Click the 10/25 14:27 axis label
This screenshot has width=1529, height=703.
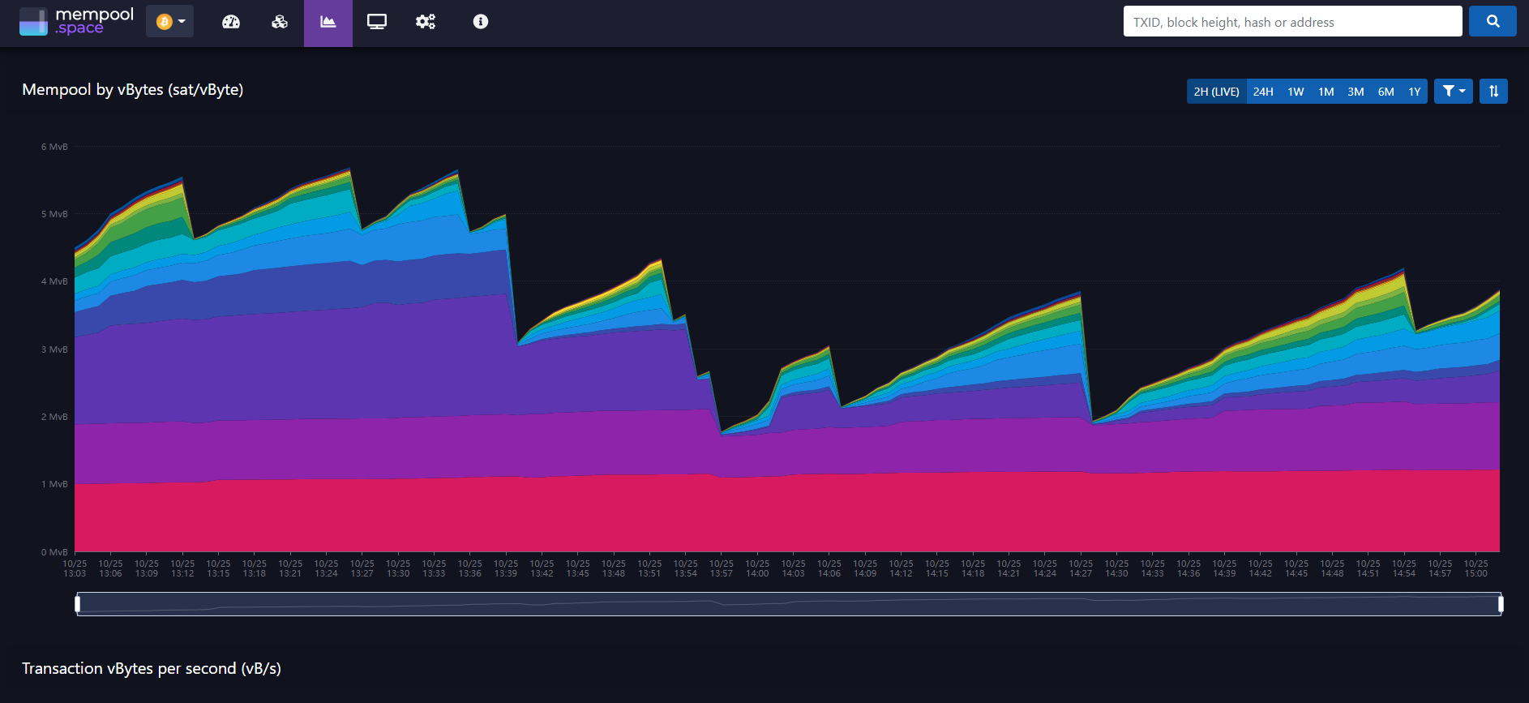[1081, 568]
